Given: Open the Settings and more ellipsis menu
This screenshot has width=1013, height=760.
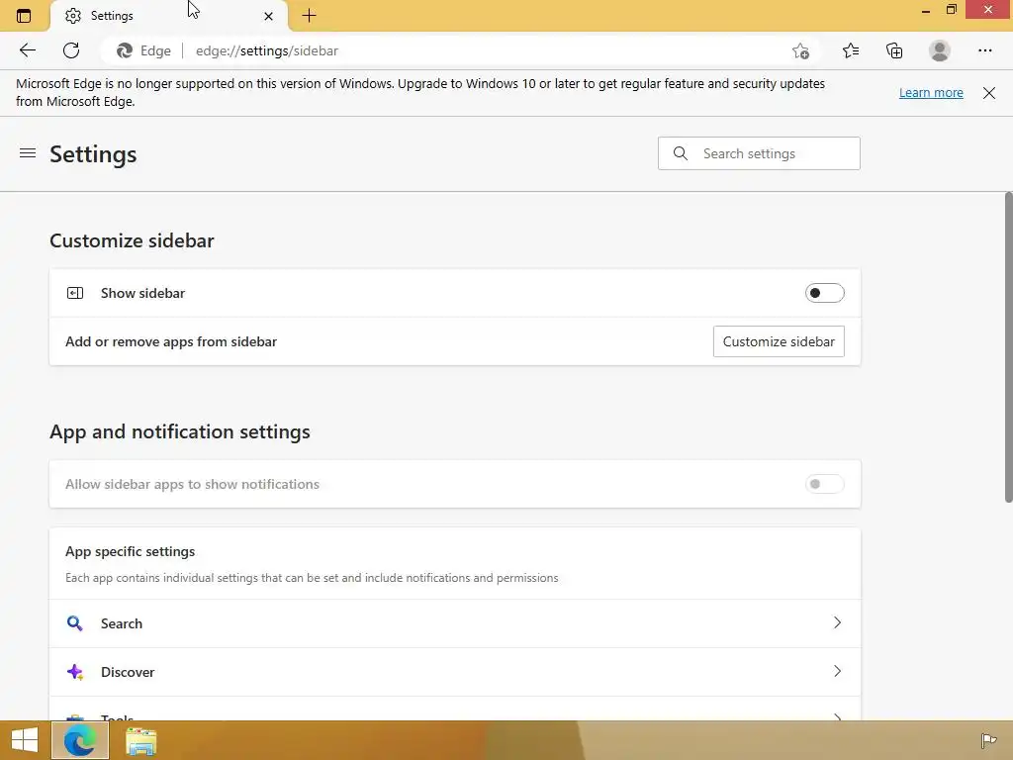Looking at the screenshot, I should [x=984, y=50].
